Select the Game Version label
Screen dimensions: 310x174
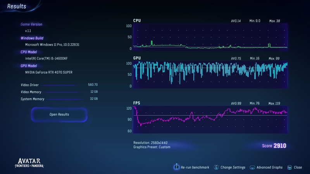pyautogui.click(x=31, y=24)
